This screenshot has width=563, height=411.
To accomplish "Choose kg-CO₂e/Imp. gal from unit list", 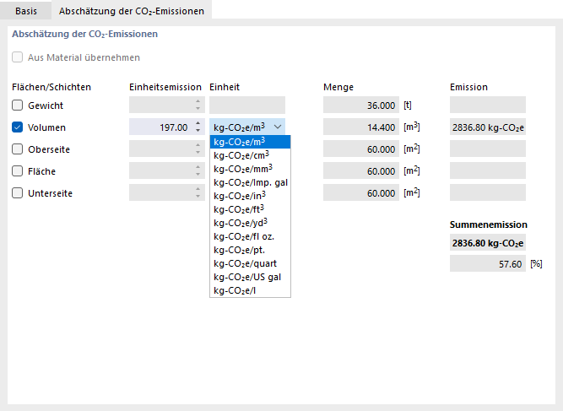I will (250, 182).
